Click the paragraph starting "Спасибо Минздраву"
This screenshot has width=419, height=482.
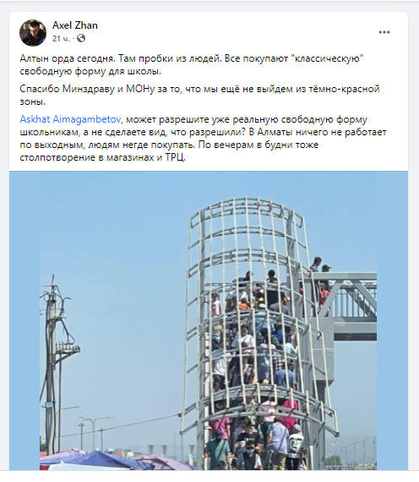coord(199,95)
